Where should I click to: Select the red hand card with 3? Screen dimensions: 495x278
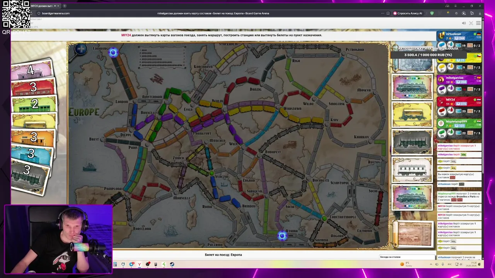point(33,87)
